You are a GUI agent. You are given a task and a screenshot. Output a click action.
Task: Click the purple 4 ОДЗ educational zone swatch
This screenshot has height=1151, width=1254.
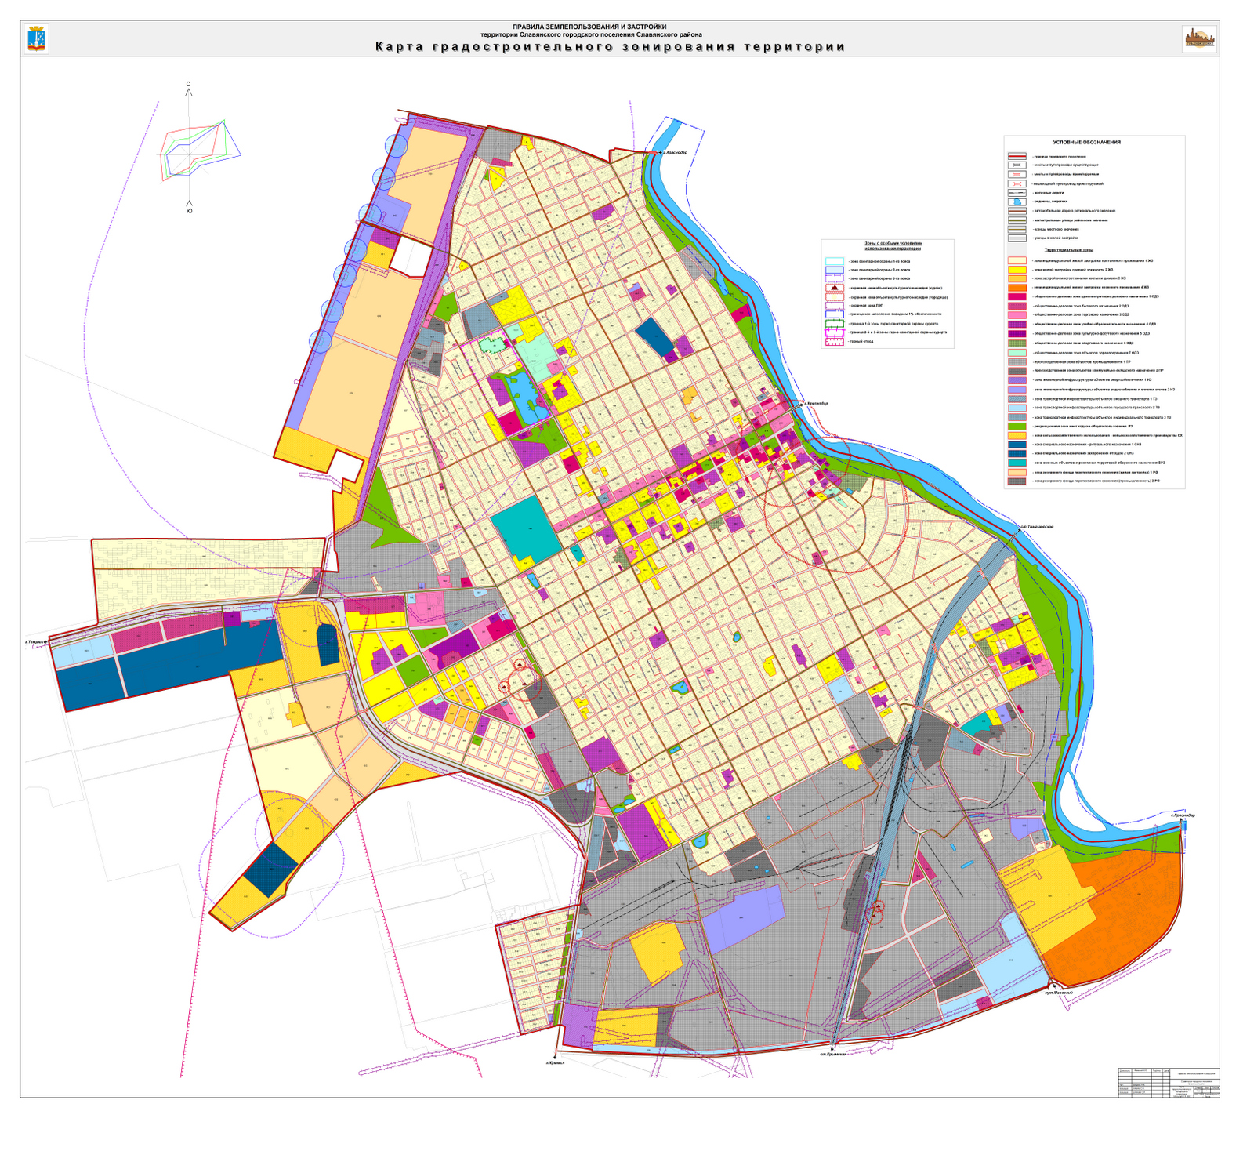click(1017, 325)
